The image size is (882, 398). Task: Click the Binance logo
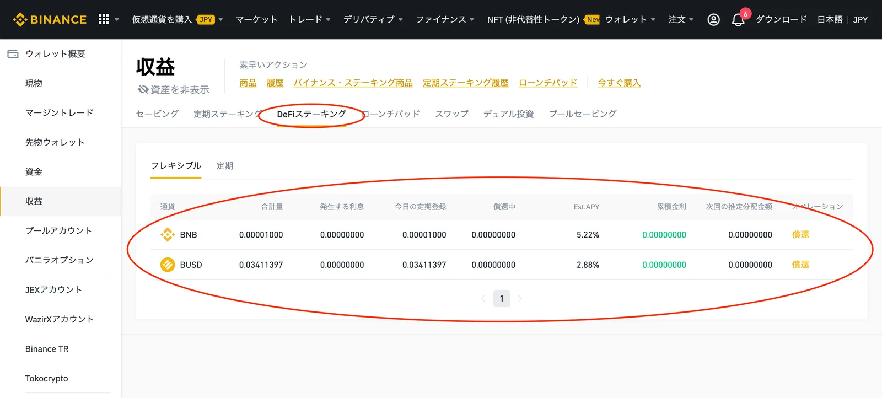[50, 19]
